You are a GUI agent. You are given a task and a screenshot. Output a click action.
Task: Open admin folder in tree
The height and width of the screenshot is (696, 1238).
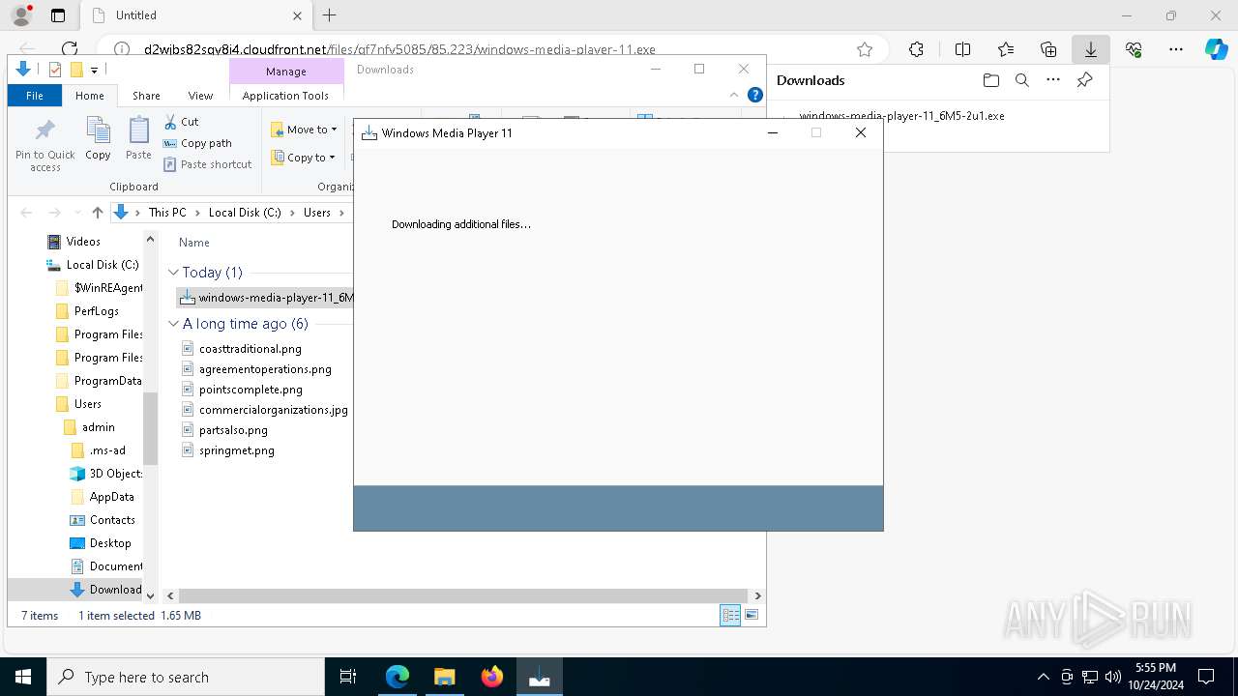coord(98,427)
